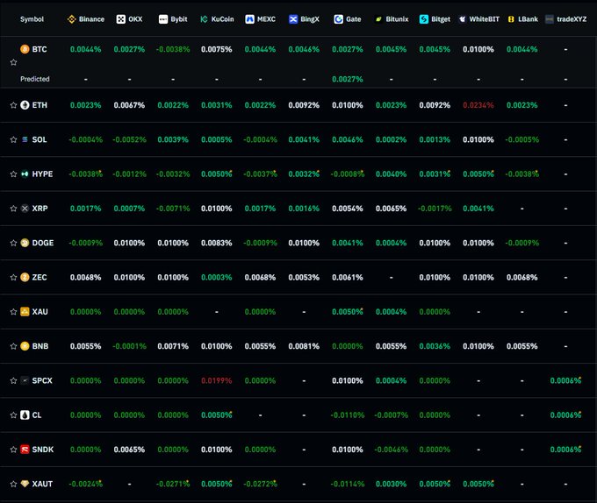Click the OKX exchange logo icon
This screenshot has height=503, width=597.
pyautogui.click(x=120, y=19)
